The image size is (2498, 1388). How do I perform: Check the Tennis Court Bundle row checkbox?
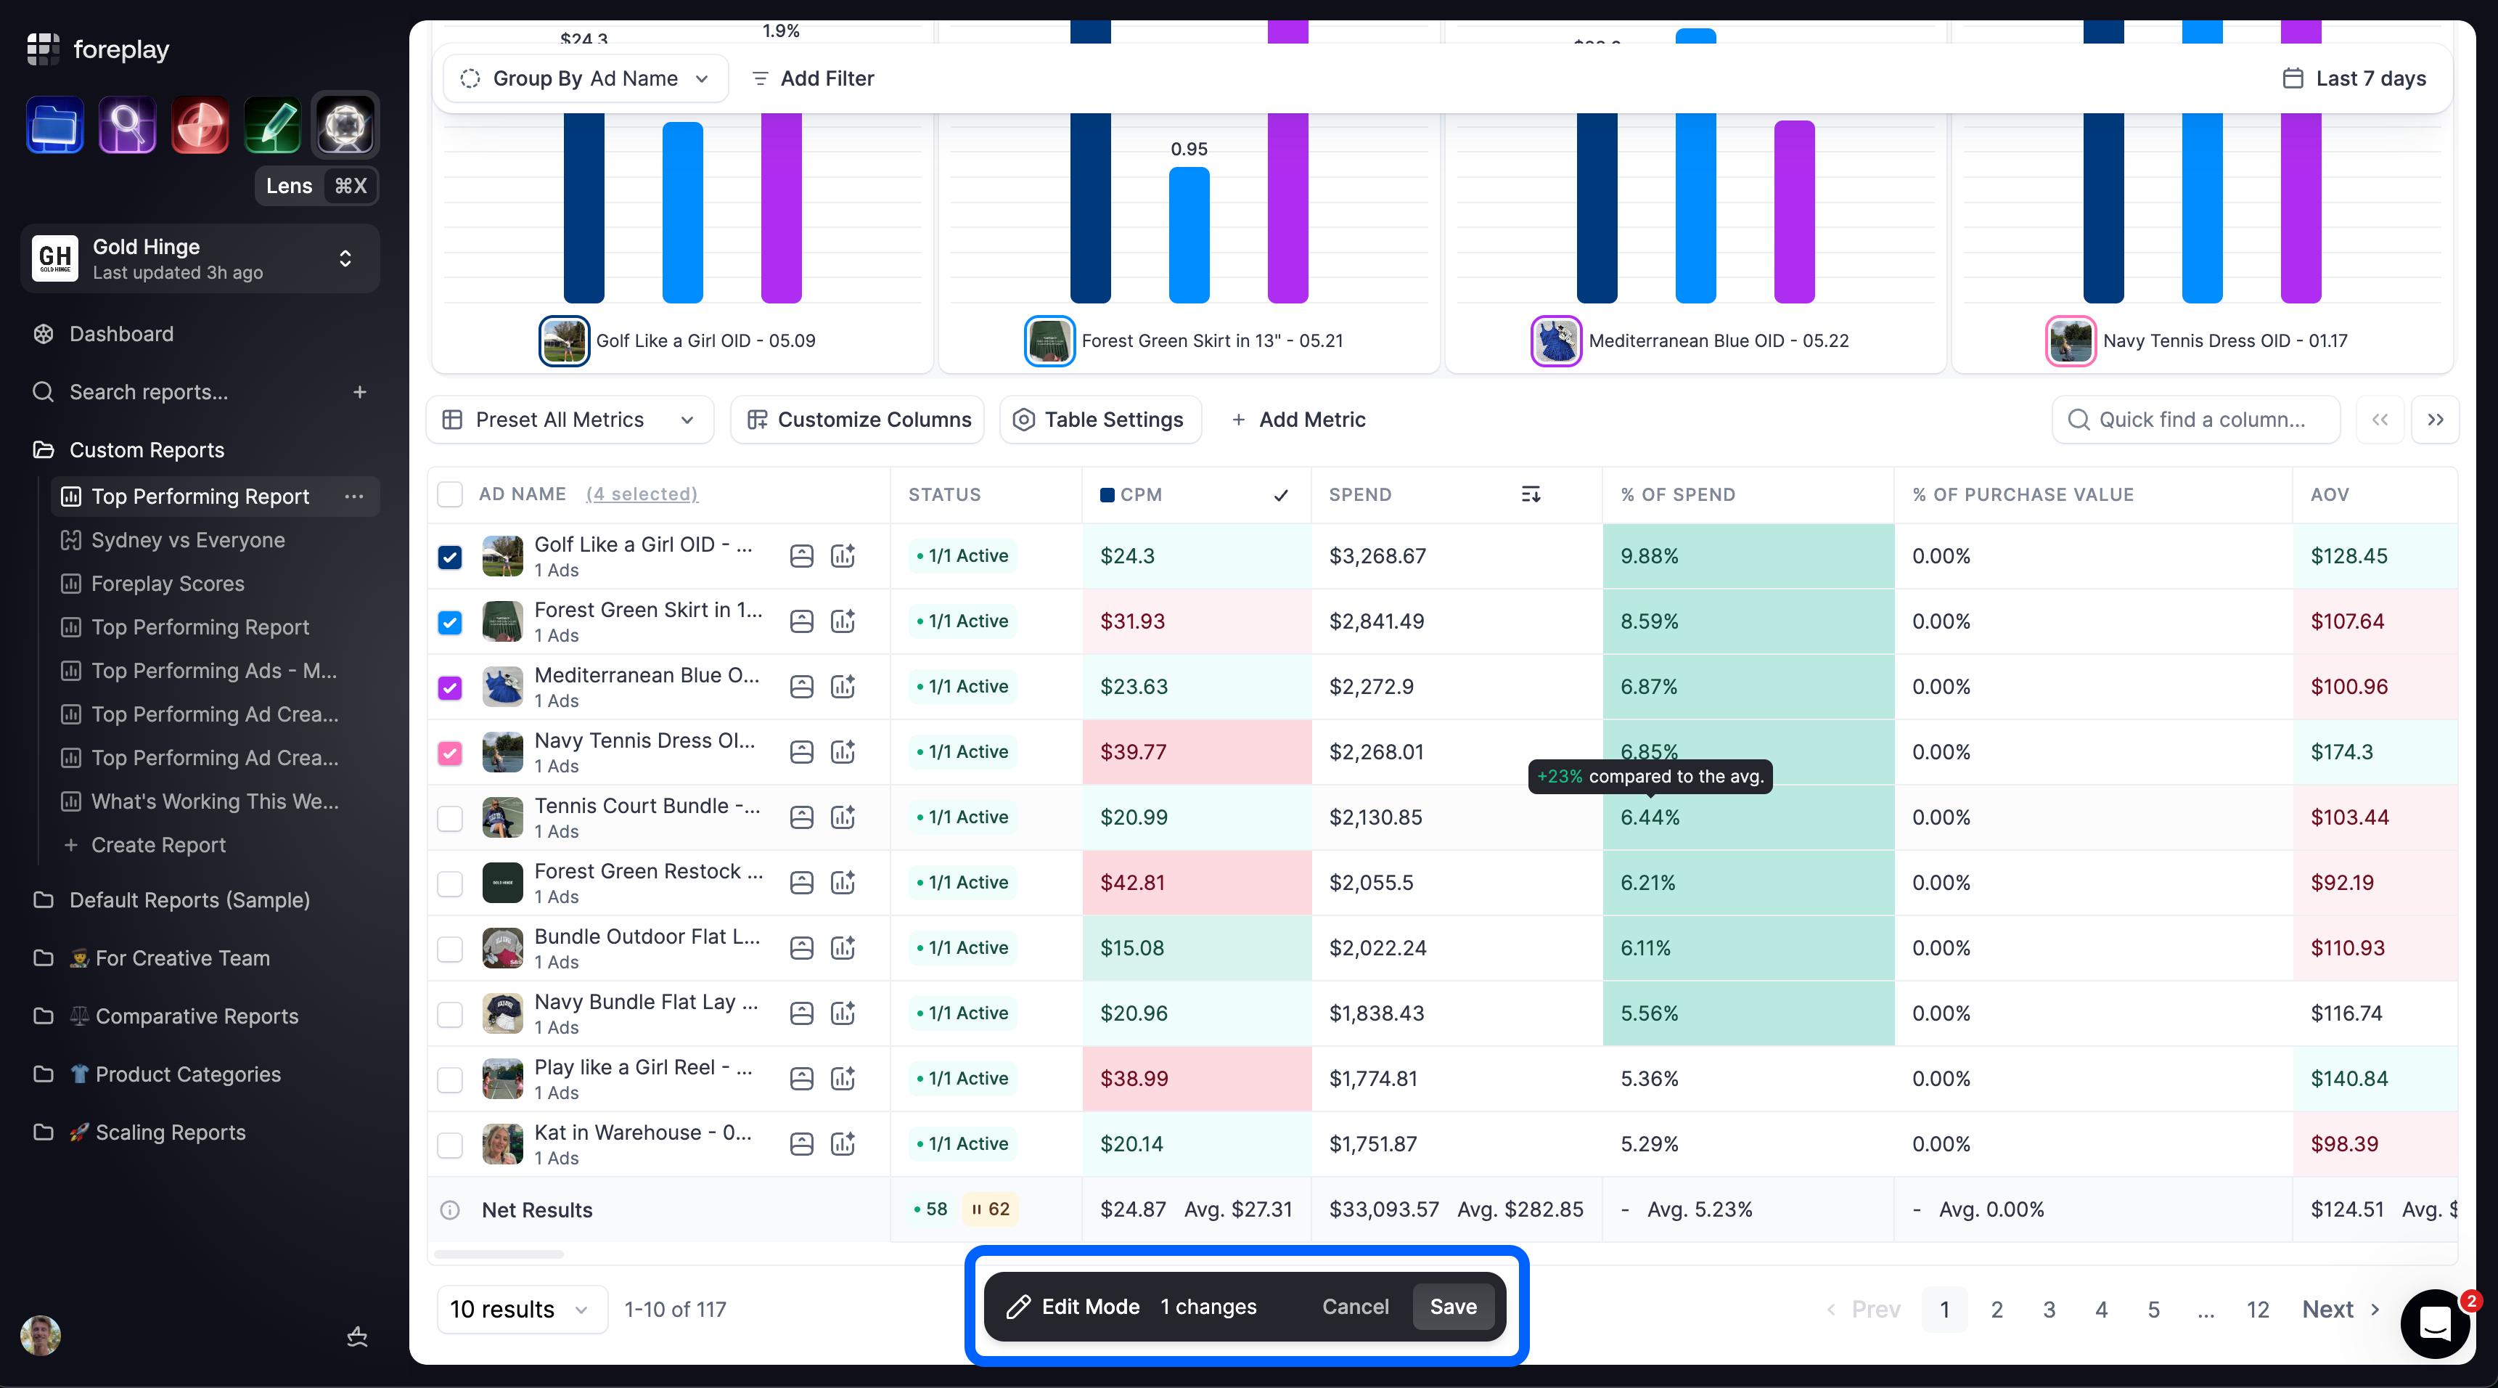450,817
